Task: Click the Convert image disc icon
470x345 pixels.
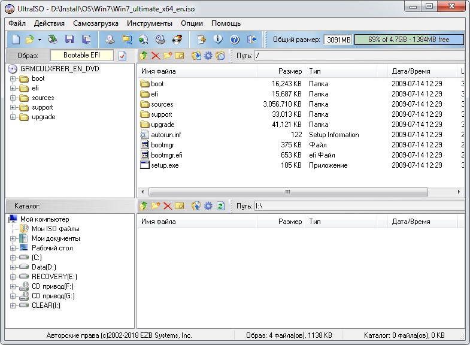Action: click(144, 40)
